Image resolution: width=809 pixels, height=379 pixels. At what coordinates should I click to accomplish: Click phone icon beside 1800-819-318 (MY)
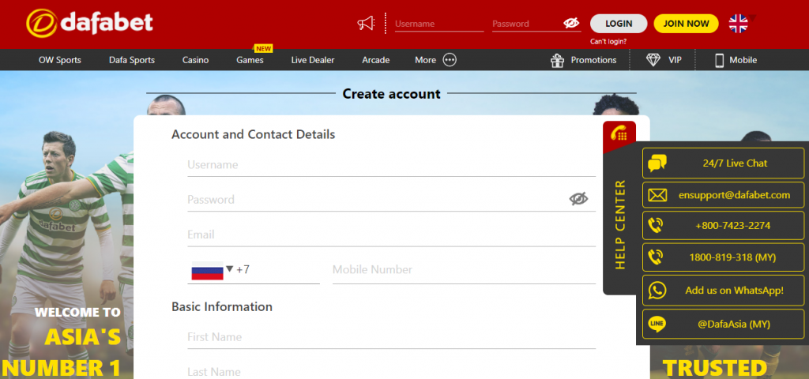[x=655, y=257]
